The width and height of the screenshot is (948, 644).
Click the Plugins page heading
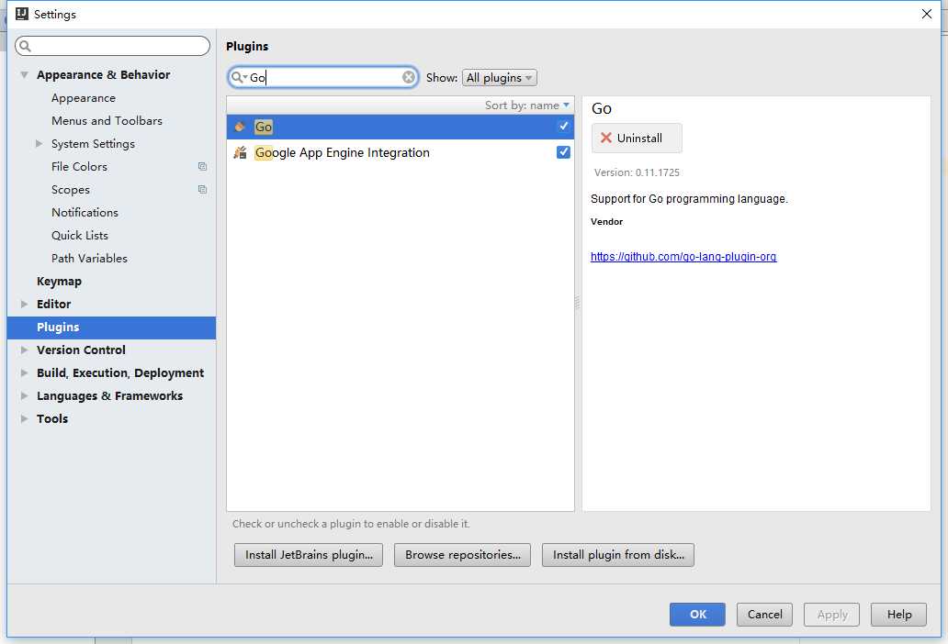(x=247, y=47)
